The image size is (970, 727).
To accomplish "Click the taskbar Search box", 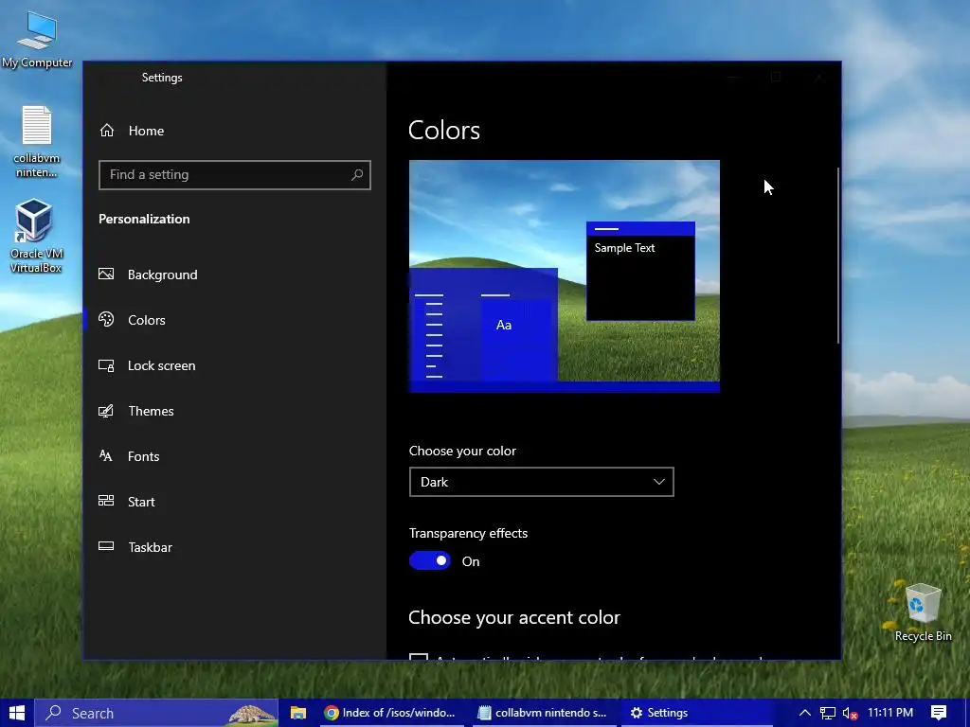I will [156, 713].
